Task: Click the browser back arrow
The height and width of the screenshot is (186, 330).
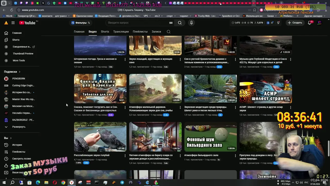Action: [4, 10]
